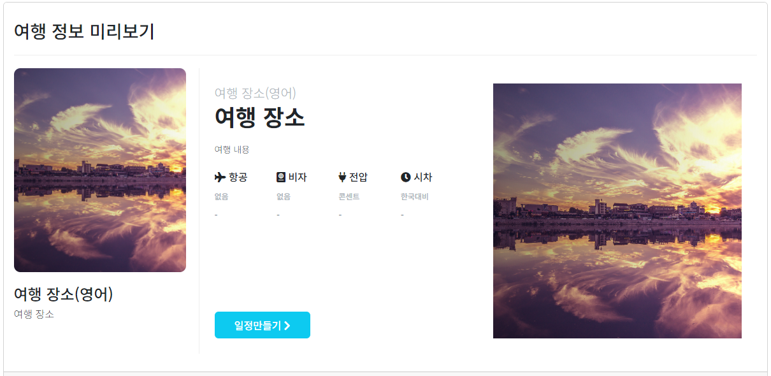Viewport: 771px width, 376px height.
Task: Click the 콘센트 sub-label under 전압
Action: [x=349, y=196]
